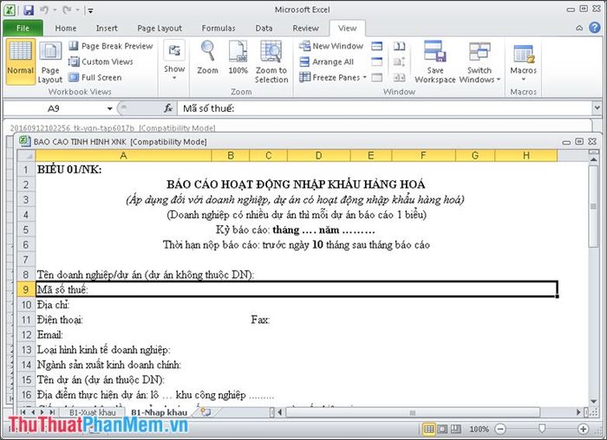Click the Split window icon
607x440 pixels.
[376, 47]
